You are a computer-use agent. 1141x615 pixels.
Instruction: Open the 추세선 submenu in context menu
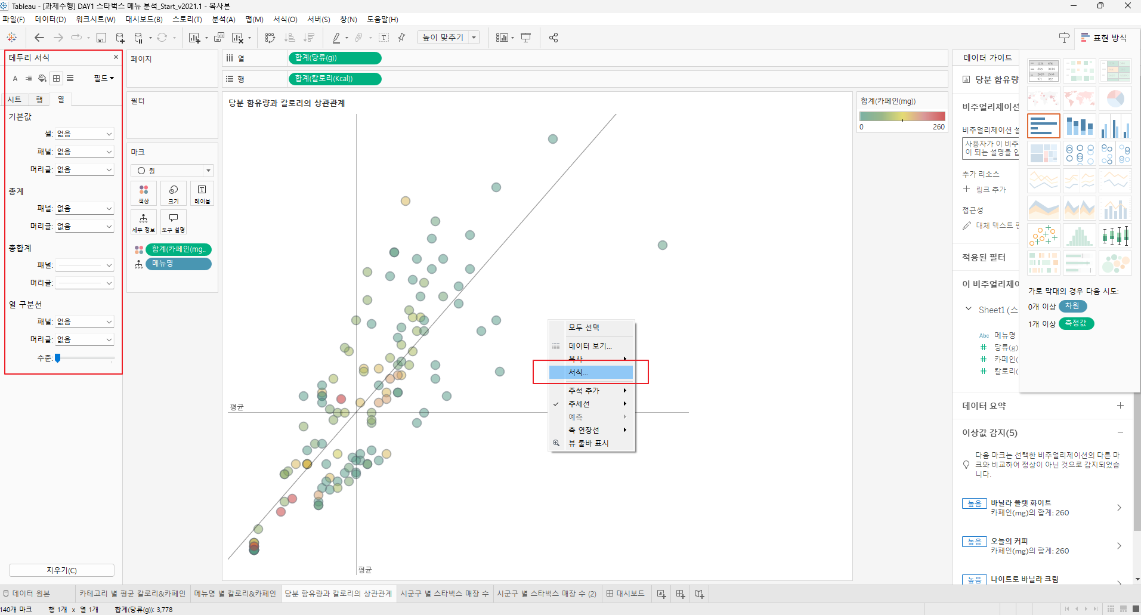[592, 404]
